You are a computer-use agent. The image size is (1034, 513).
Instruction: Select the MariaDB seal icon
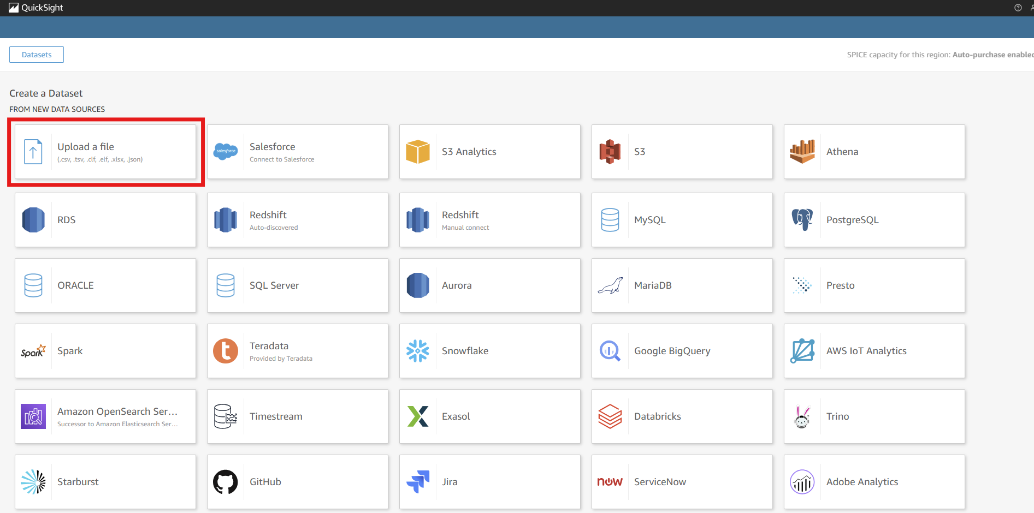(x=610, y=285)
